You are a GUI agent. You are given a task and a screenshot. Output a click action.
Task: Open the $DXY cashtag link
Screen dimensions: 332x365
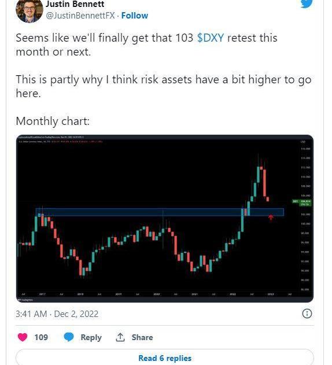(x=211, y=38)
